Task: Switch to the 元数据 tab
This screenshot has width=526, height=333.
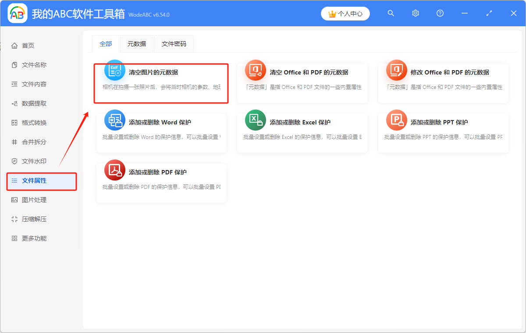Action: point(136,44)
